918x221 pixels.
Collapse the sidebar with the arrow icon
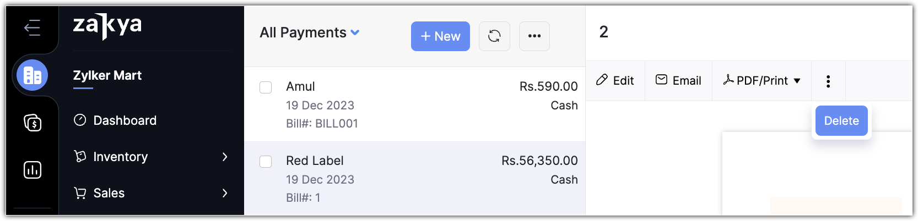pos(32,27)
